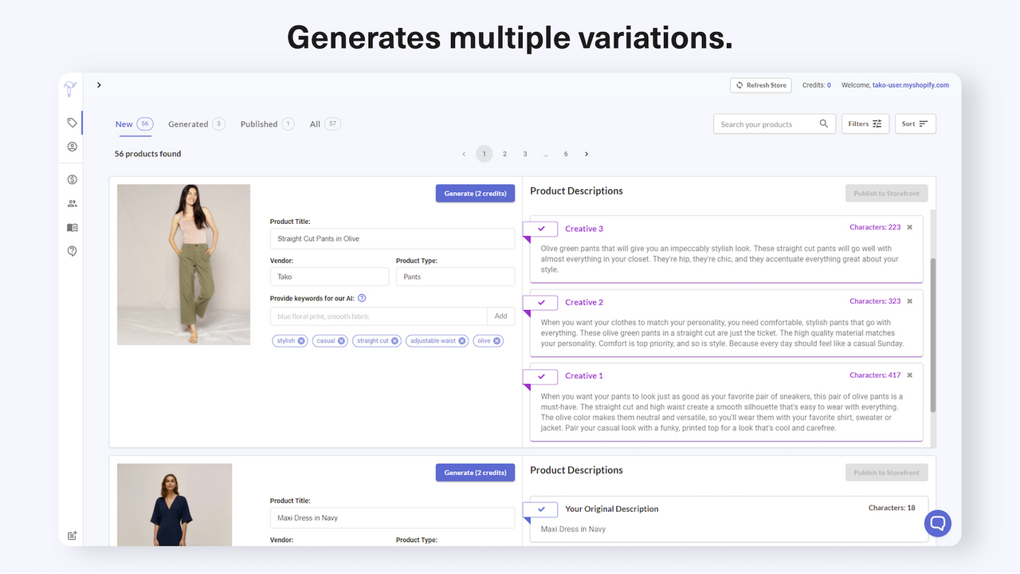Open the account profile icon in sidebar
This screenshot has width=1020, height=574.
pos(71,147)
